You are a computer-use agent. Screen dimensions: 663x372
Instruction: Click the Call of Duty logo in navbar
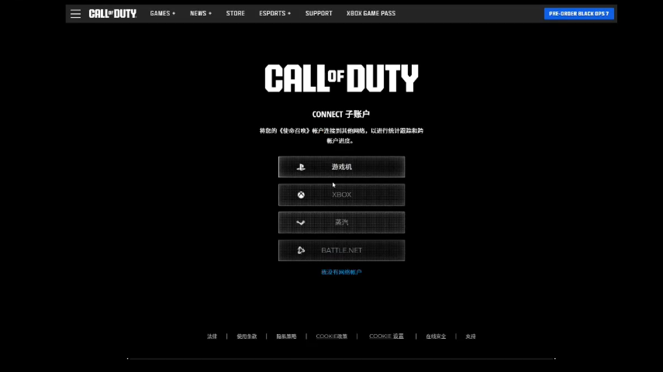[x=112, y=14]
